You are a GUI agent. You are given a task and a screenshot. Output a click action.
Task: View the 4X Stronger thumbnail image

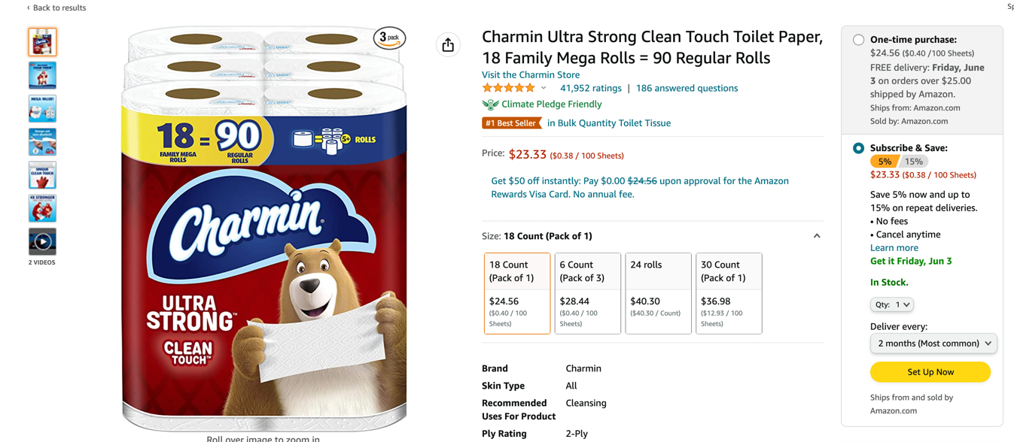[42, 208]
